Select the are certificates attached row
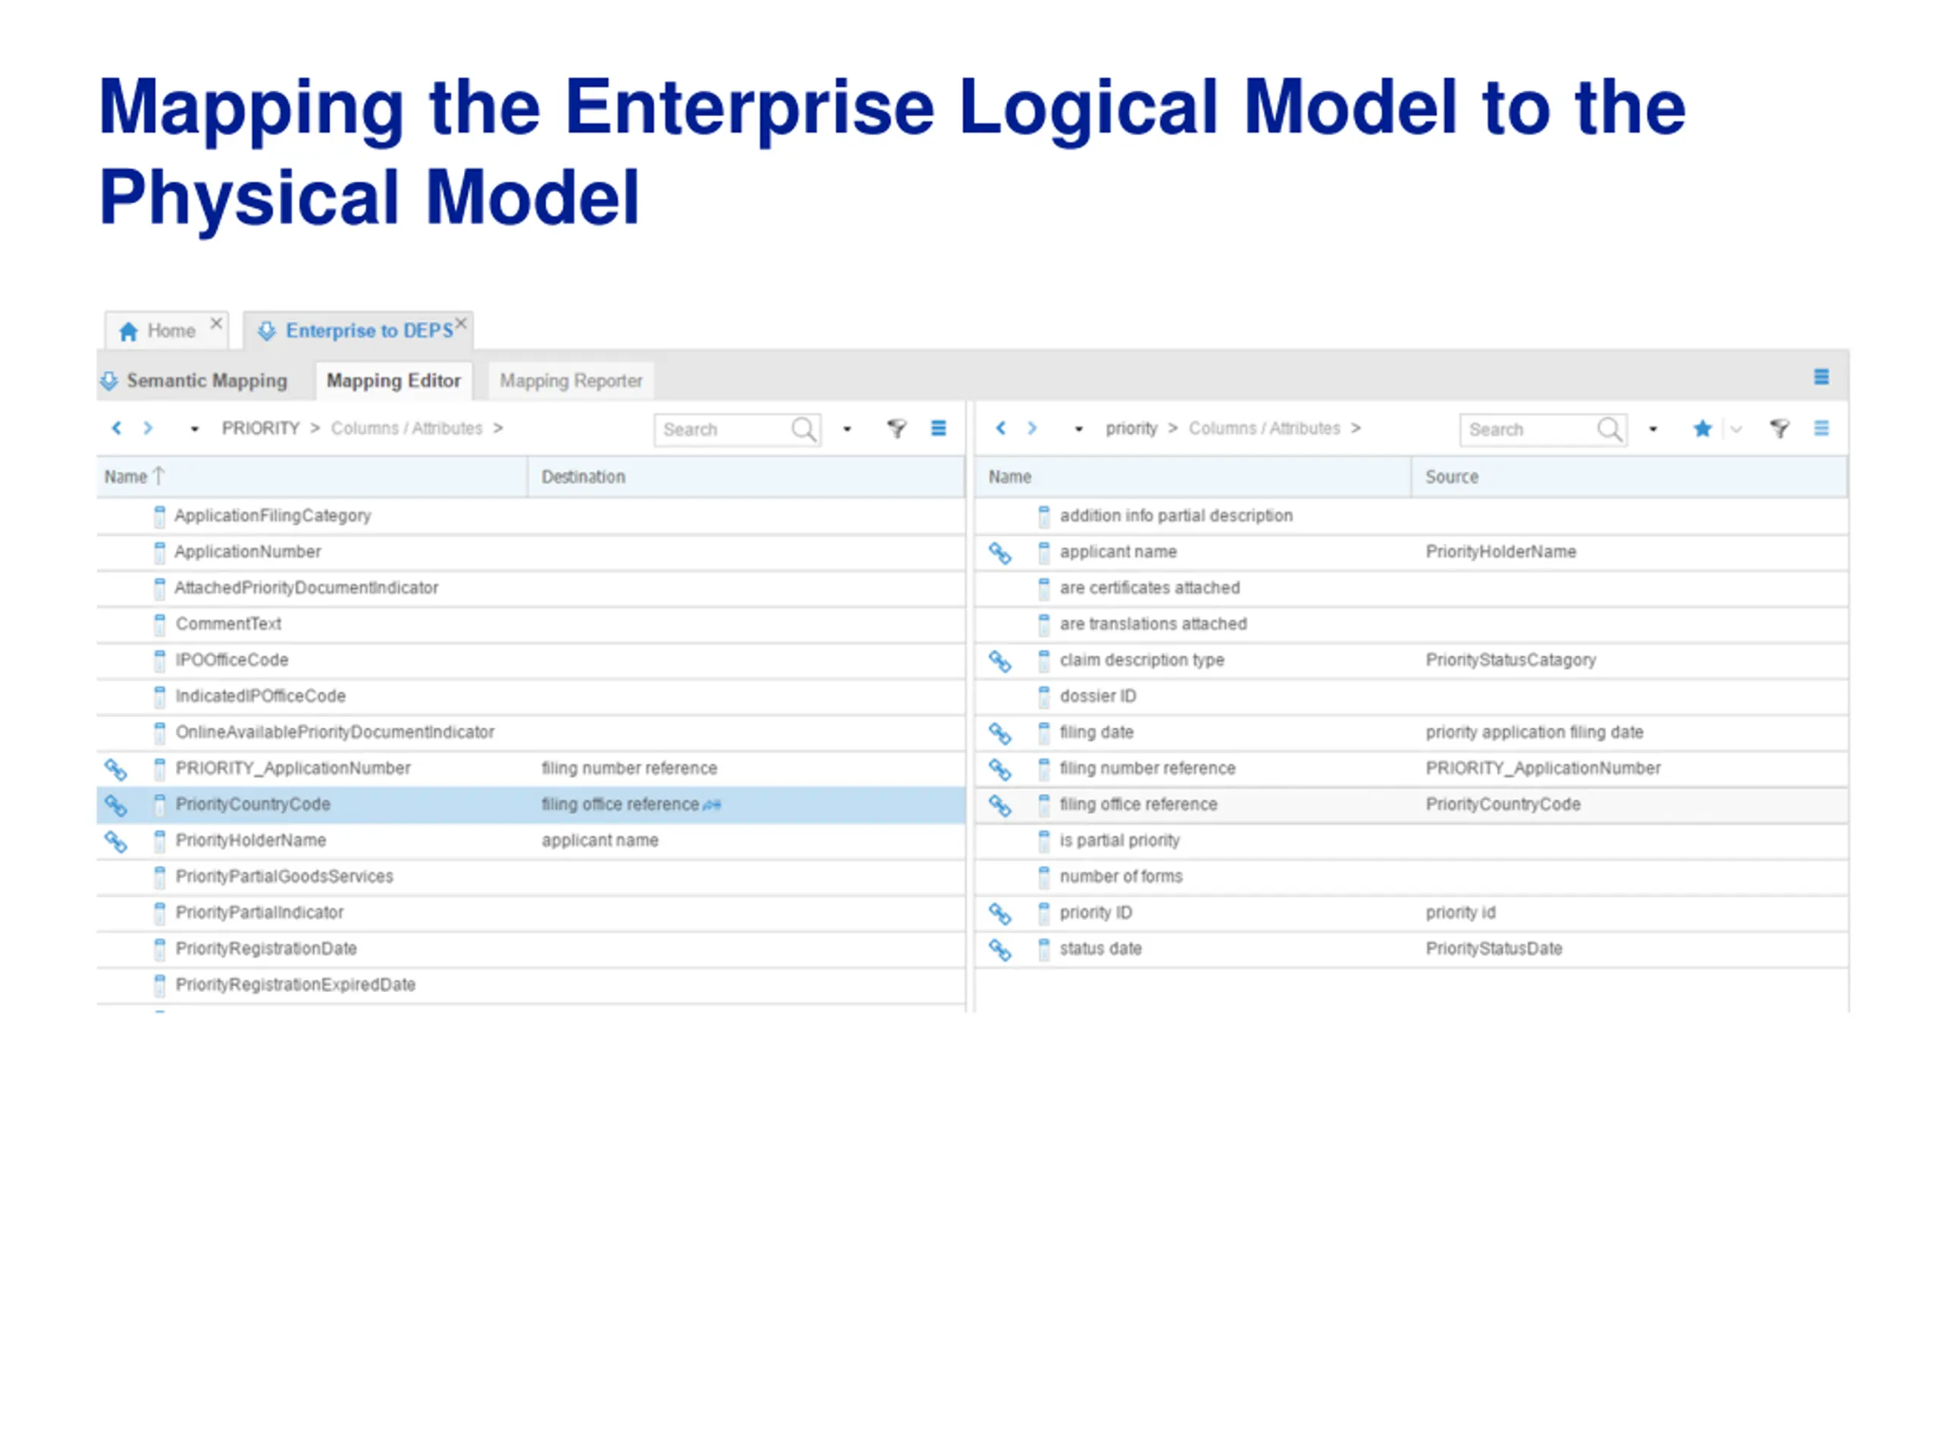The height and width of the screenshot is (1456, 1941). pos(1411,588)
